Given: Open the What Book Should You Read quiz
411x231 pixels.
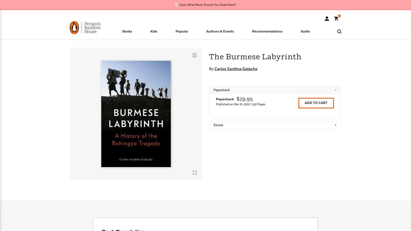Looking at the screenshot, I should coord(208,5).
